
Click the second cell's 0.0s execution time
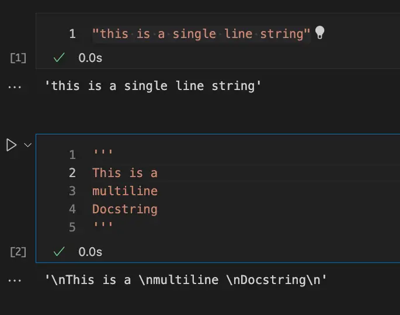91,251
